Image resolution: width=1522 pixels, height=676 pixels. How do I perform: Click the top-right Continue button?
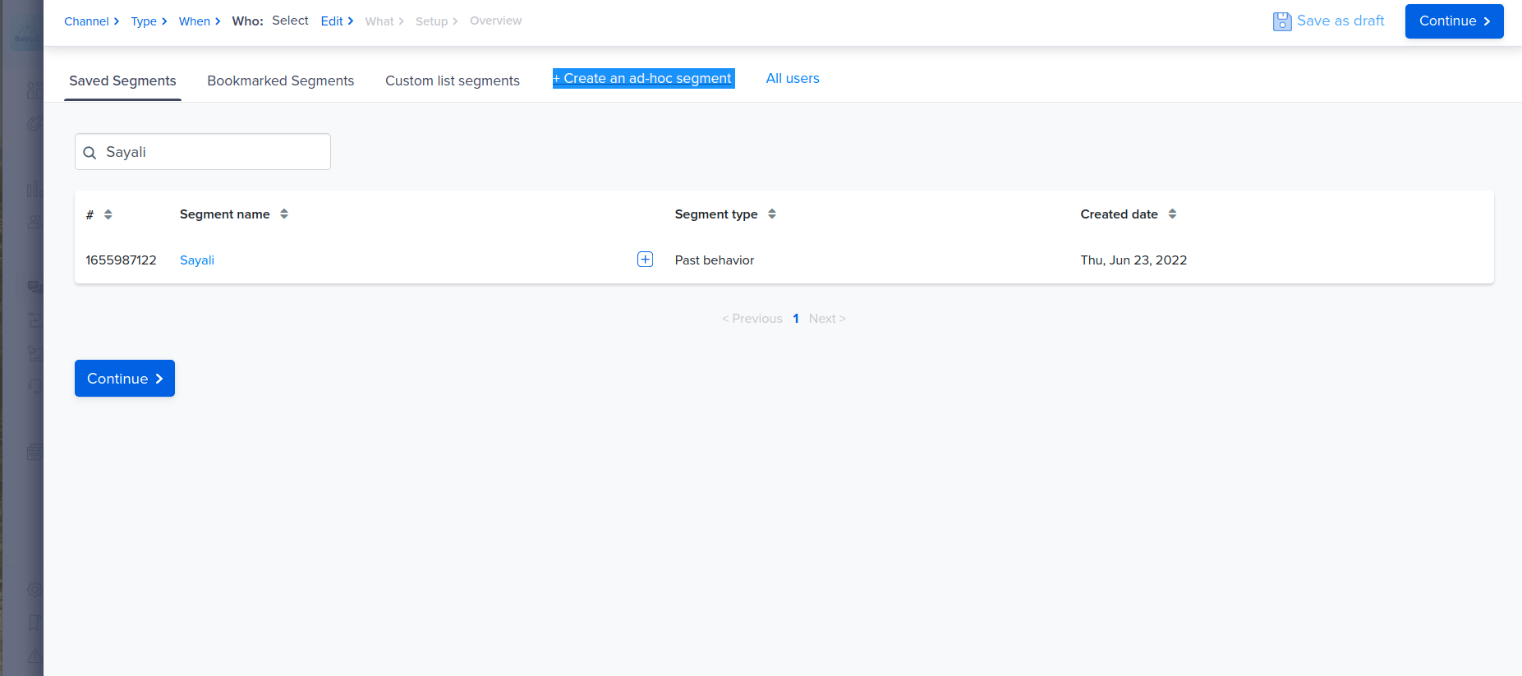pos(1454,21)
